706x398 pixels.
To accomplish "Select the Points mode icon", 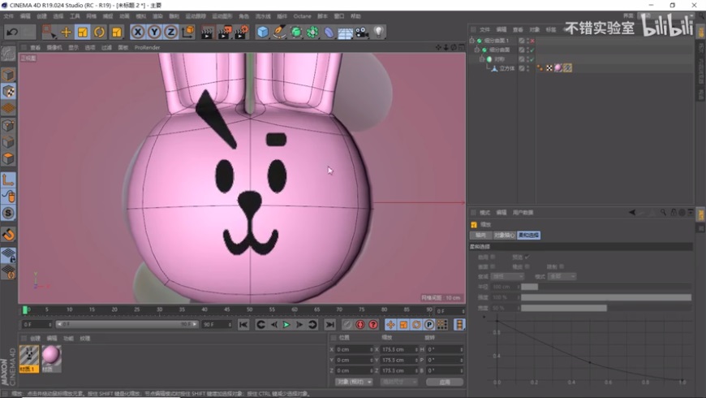I will point(8,125).
